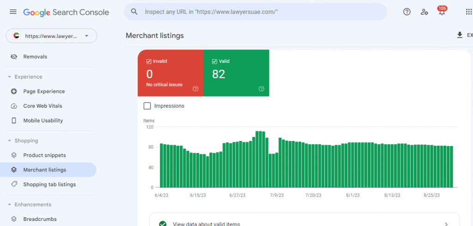Open notifications bell with 106 badge
Image resolution: width=473 pixels, height=226 pixels.
(442, 12)
